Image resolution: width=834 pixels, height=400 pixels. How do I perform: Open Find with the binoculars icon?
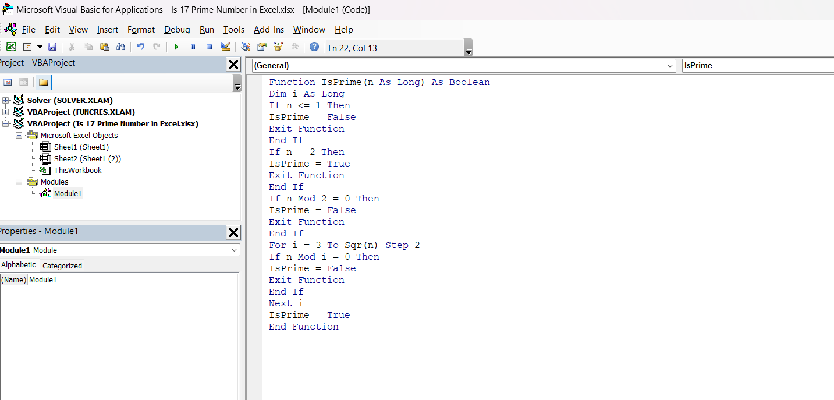click(x=121, y=47)
